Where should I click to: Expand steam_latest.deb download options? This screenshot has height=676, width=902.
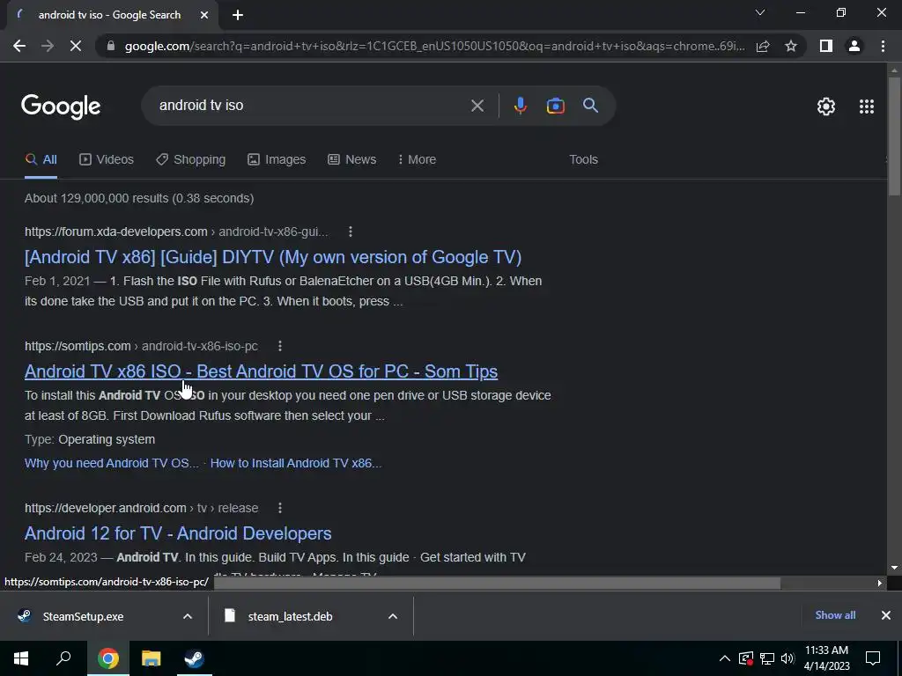click(393, 616)
